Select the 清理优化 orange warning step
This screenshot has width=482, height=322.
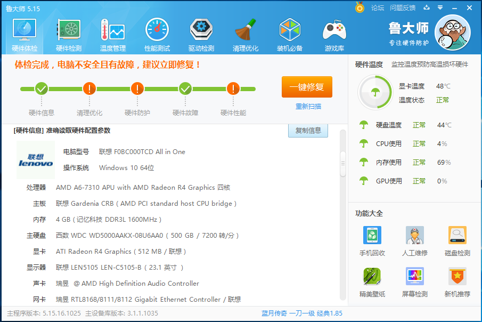(x=89, y=88)
